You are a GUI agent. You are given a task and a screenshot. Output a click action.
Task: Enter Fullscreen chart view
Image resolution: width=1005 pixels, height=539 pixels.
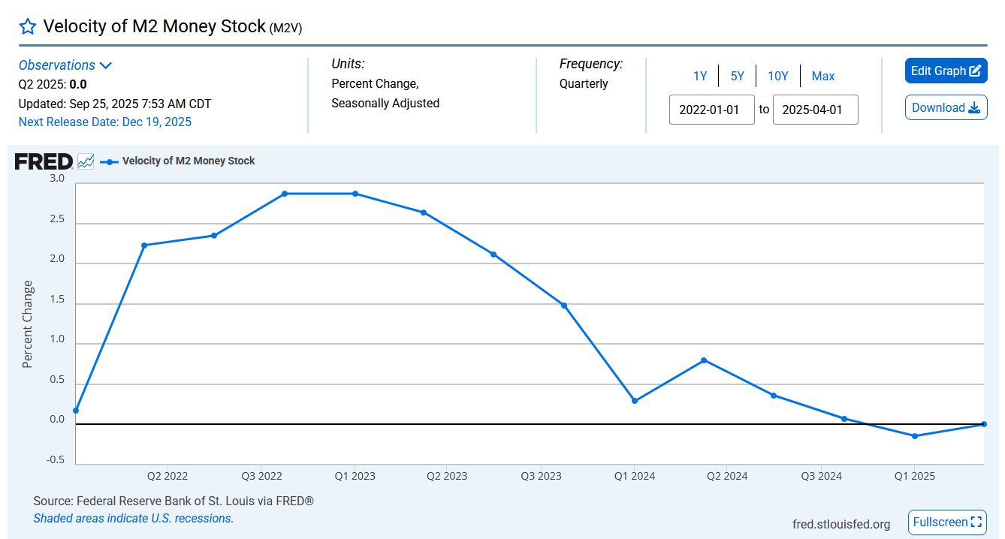click(x=947, y=522)
